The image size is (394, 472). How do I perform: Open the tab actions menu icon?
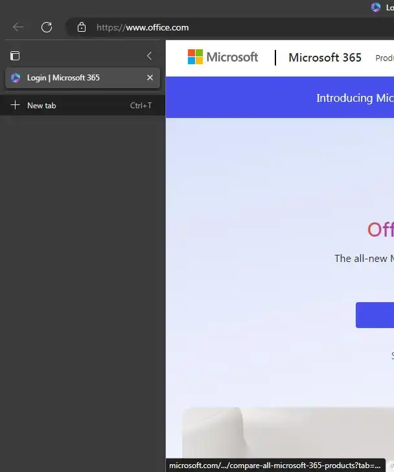(x=15, y=56)
